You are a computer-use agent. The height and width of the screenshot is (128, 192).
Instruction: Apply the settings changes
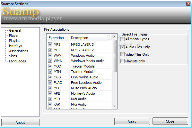pyautogui.click(x=132, y=121)
